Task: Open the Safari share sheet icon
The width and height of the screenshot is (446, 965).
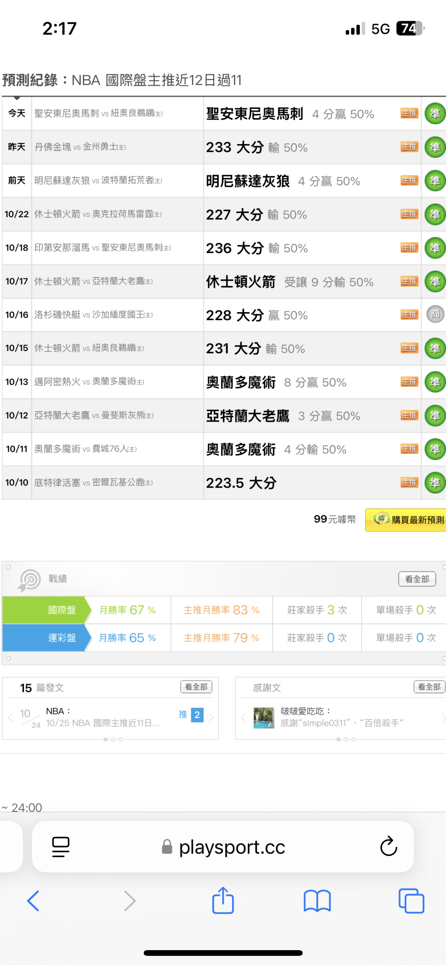Action: (x=223, y=901)
